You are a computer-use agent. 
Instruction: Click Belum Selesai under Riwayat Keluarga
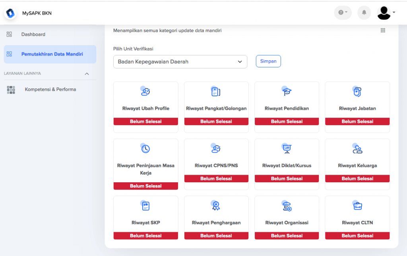pos(357,179)
